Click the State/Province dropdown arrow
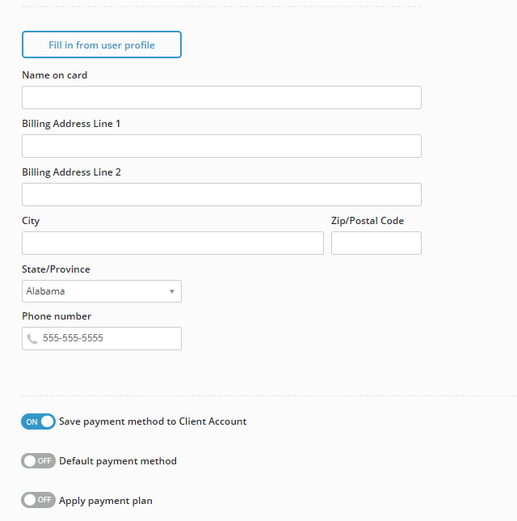The image size is (517, 521). [x=172, y=291]
